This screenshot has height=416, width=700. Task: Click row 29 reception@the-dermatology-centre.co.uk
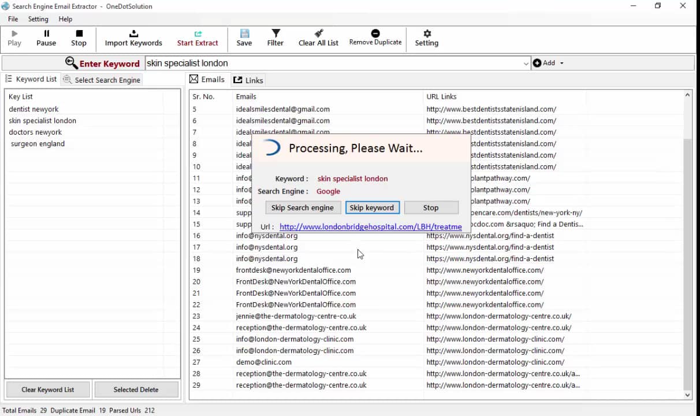(301, 385)
